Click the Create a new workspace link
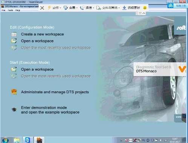 click(43, 34)
